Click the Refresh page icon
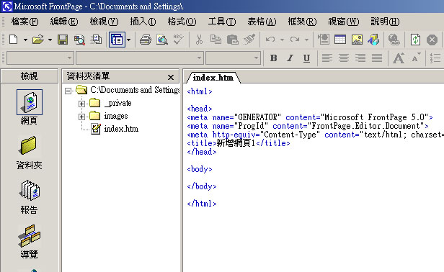The width and height of the screenshot is (444, 272). coord(415,40)
